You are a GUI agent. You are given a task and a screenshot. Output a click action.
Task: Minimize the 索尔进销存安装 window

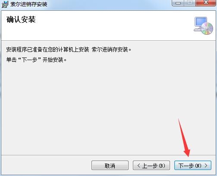pos(178,3)
